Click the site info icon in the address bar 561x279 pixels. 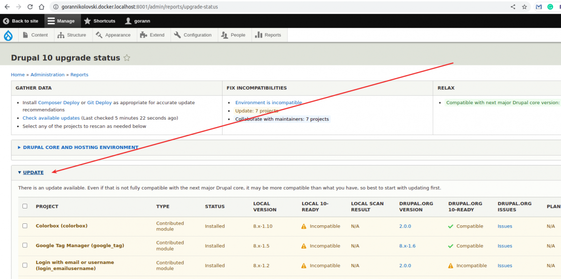(x=56, y=7)
